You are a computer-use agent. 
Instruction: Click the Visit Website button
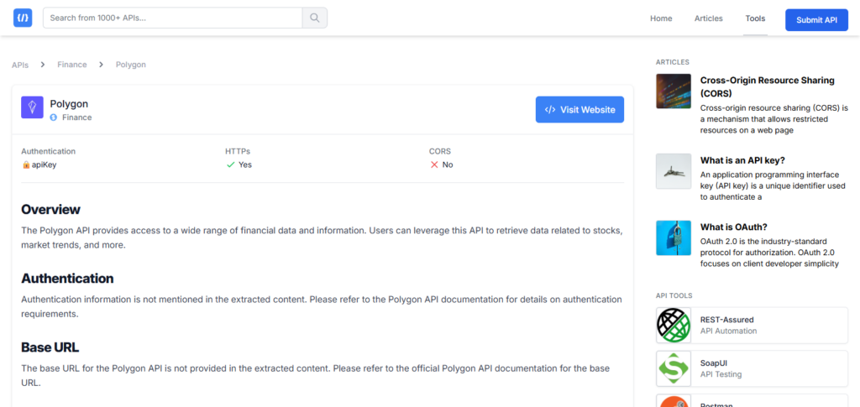coord(579,110)
